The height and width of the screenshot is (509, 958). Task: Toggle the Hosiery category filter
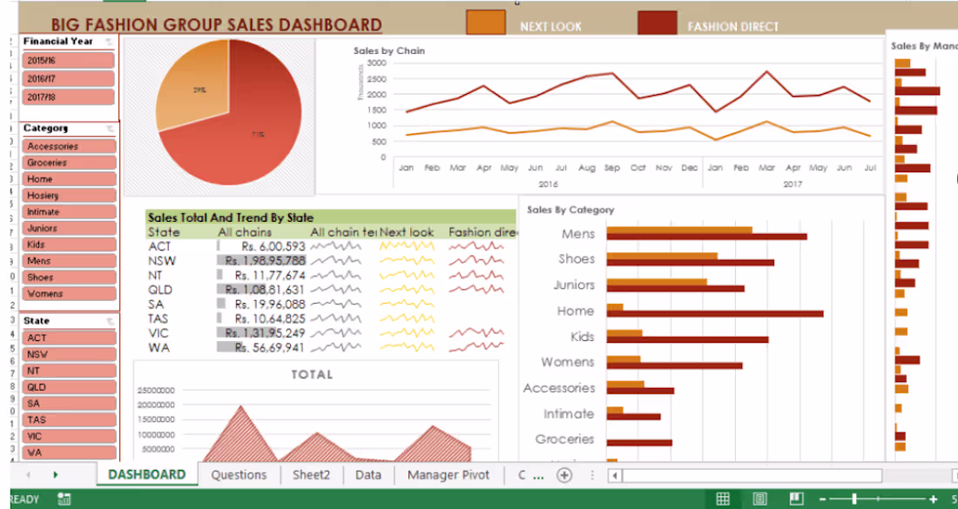coord(67,195)
